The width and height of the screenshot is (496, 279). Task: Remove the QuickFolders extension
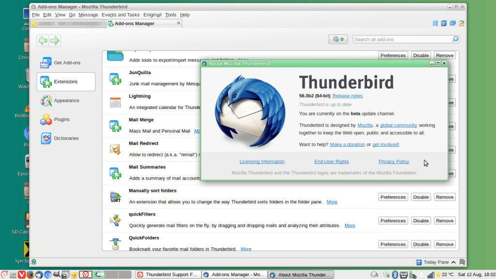[x=445, y=244]
